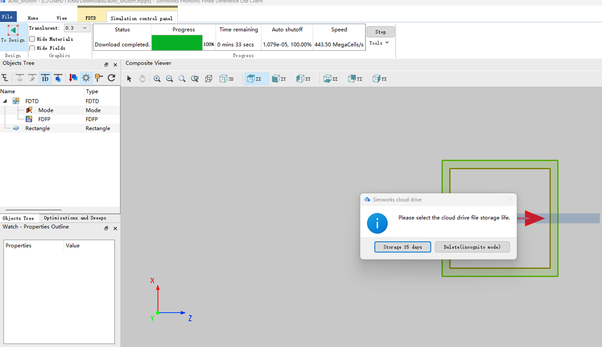
Task: Close the Watch Properties Outline panel
Action: [115, 228]
